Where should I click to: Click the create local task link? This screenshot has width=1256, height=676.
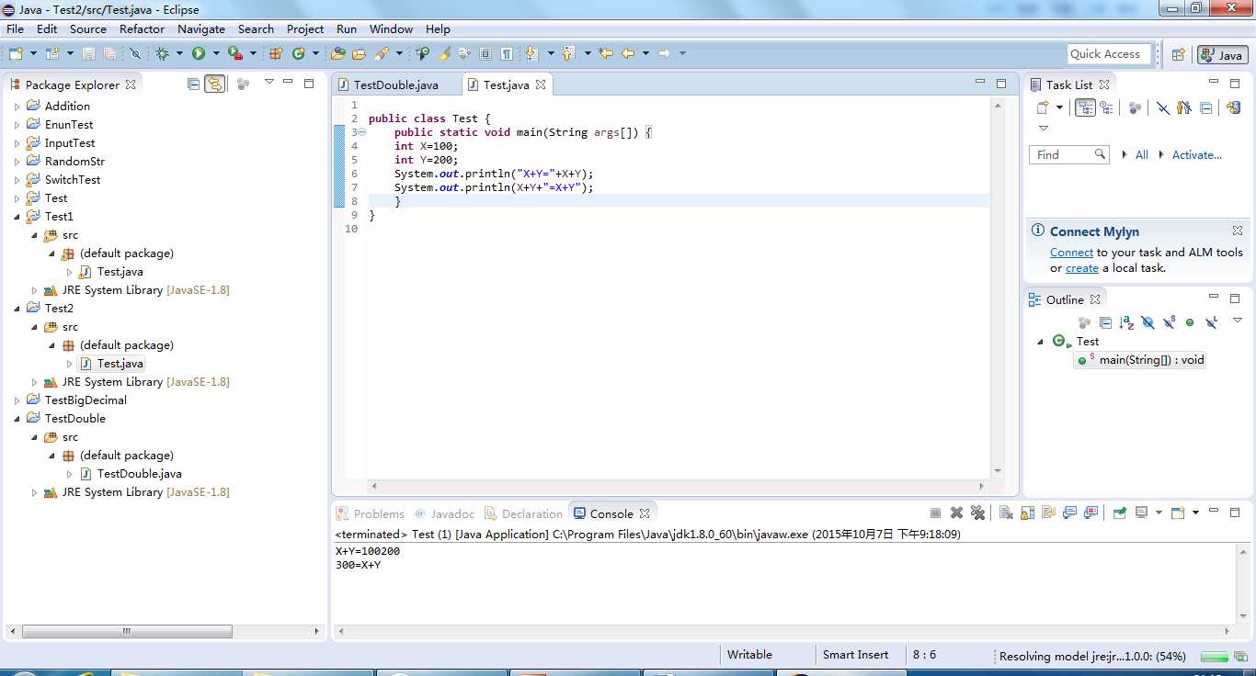tap(1082, 268)
